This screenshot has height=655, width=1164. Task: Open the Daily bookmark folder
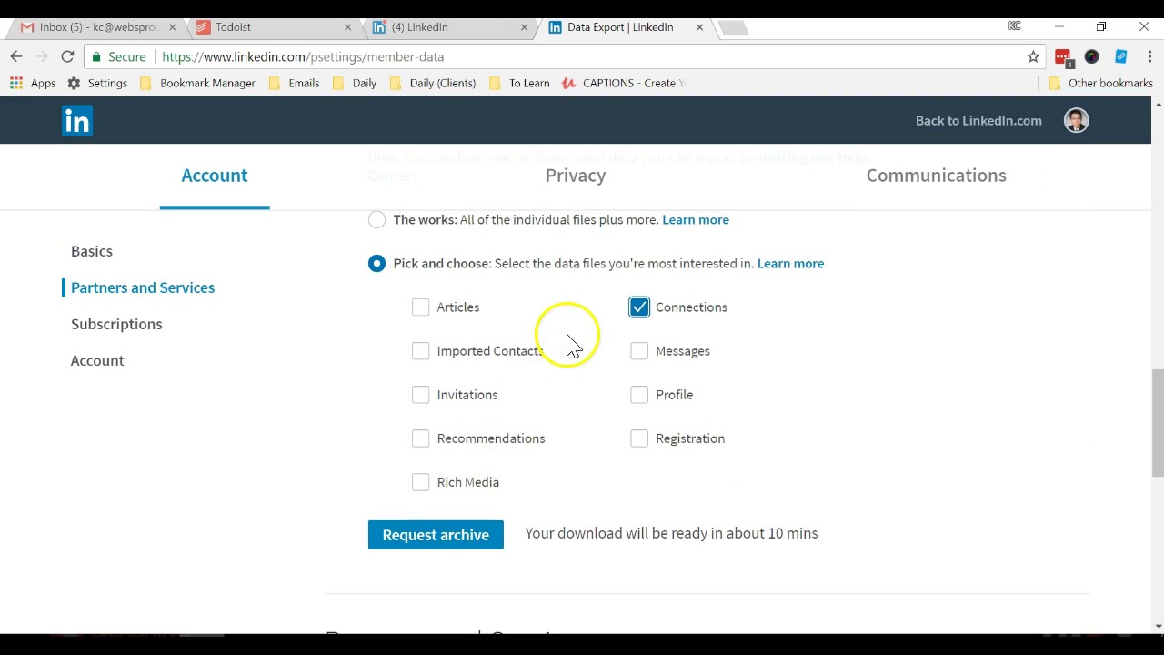[354, 83]
